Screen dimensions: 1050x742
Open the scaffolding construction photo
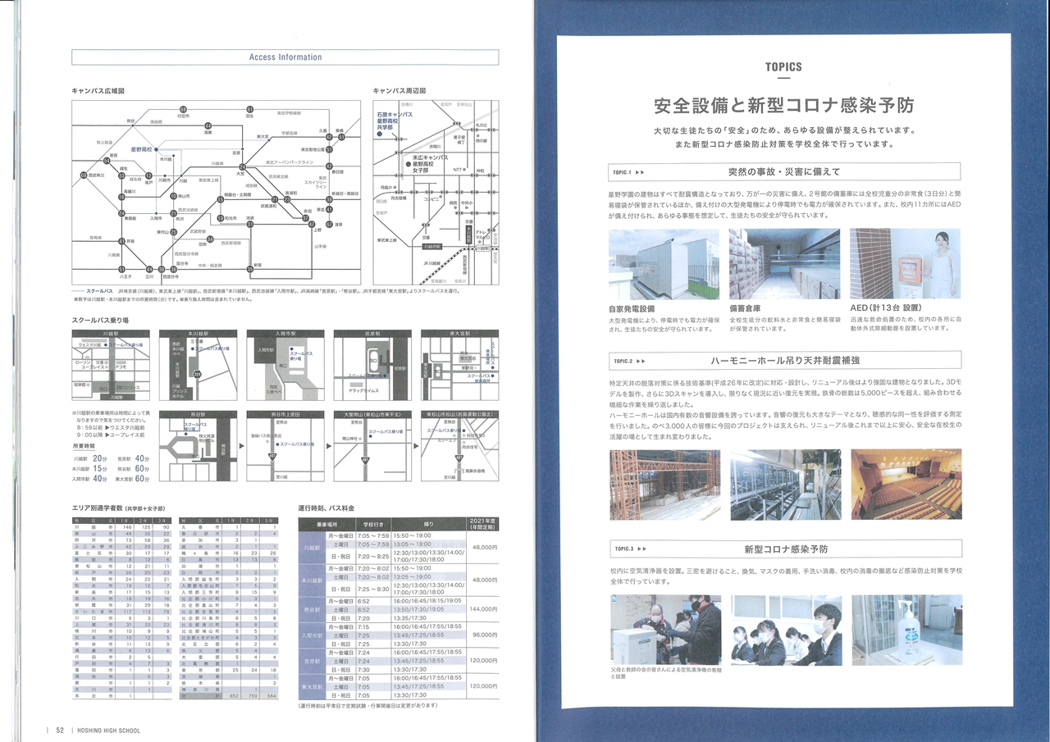(x=664, y=485)
